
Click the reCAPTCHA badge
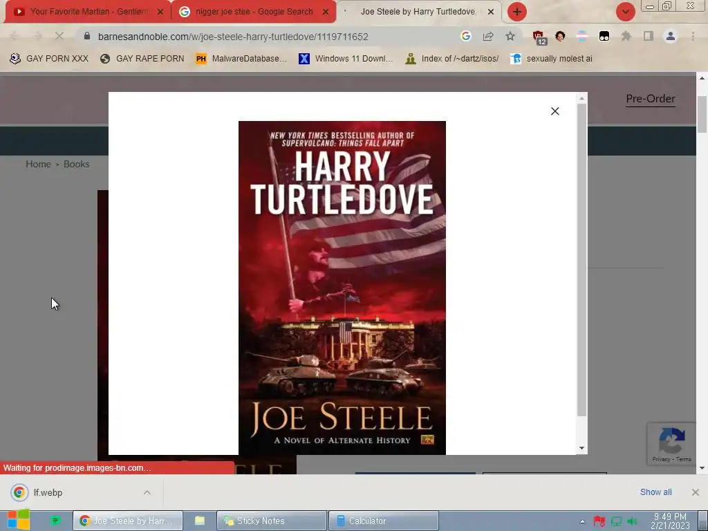pyautogui.click(x=671, y=444)
